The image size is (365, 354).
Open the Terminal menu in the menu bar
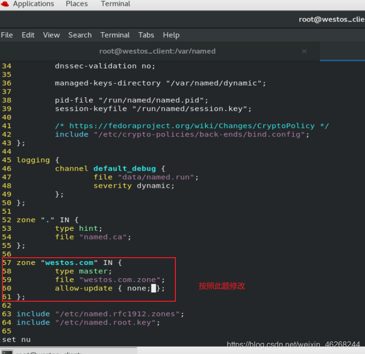click(x=115, y=35)
